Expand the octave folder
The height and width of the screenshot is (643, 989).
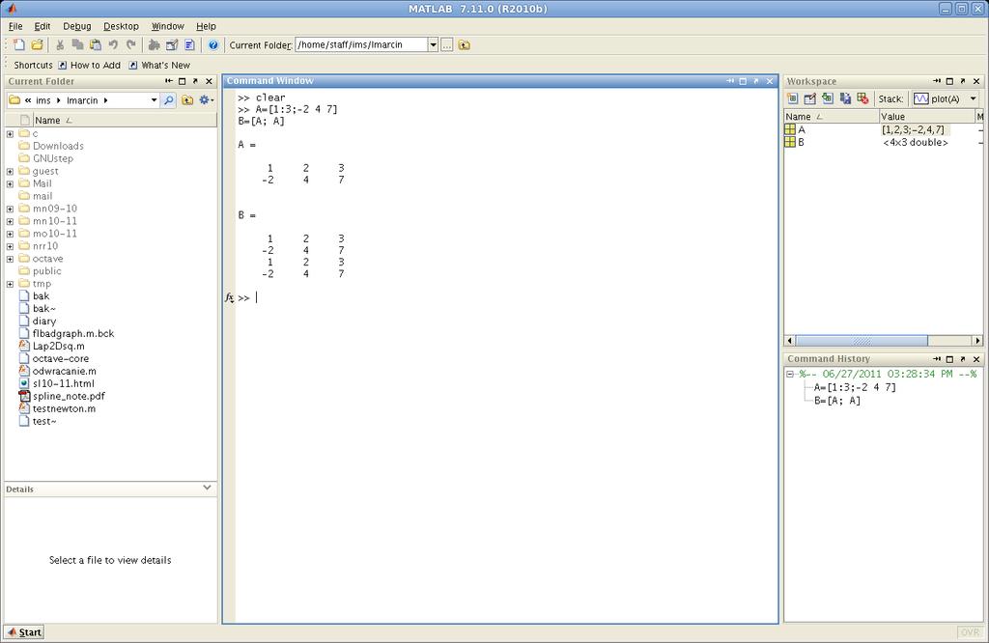tap(10, 259)
